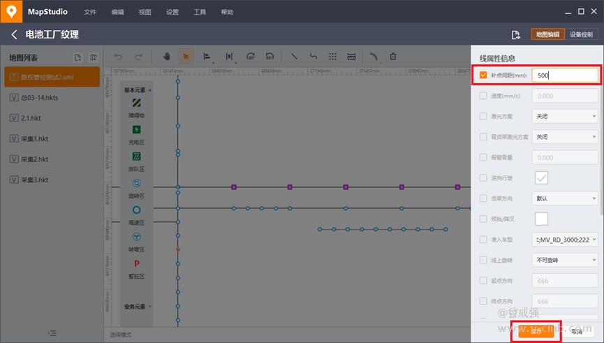
Task: Open the 货架方向 dropdown showing 默认
Action: [x=565, y=198]
